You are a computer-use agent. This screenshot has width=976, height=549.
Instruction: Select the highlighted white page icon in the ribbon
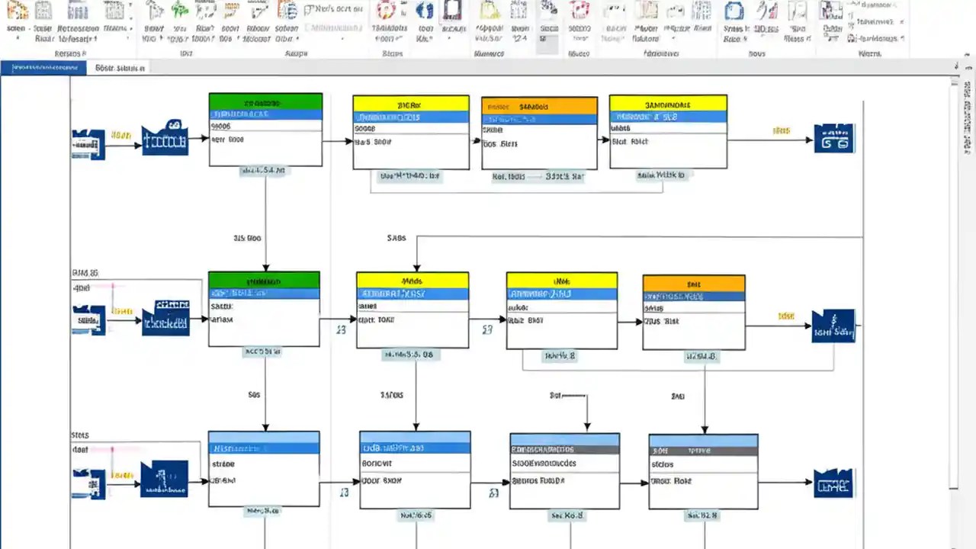[452, 10]
